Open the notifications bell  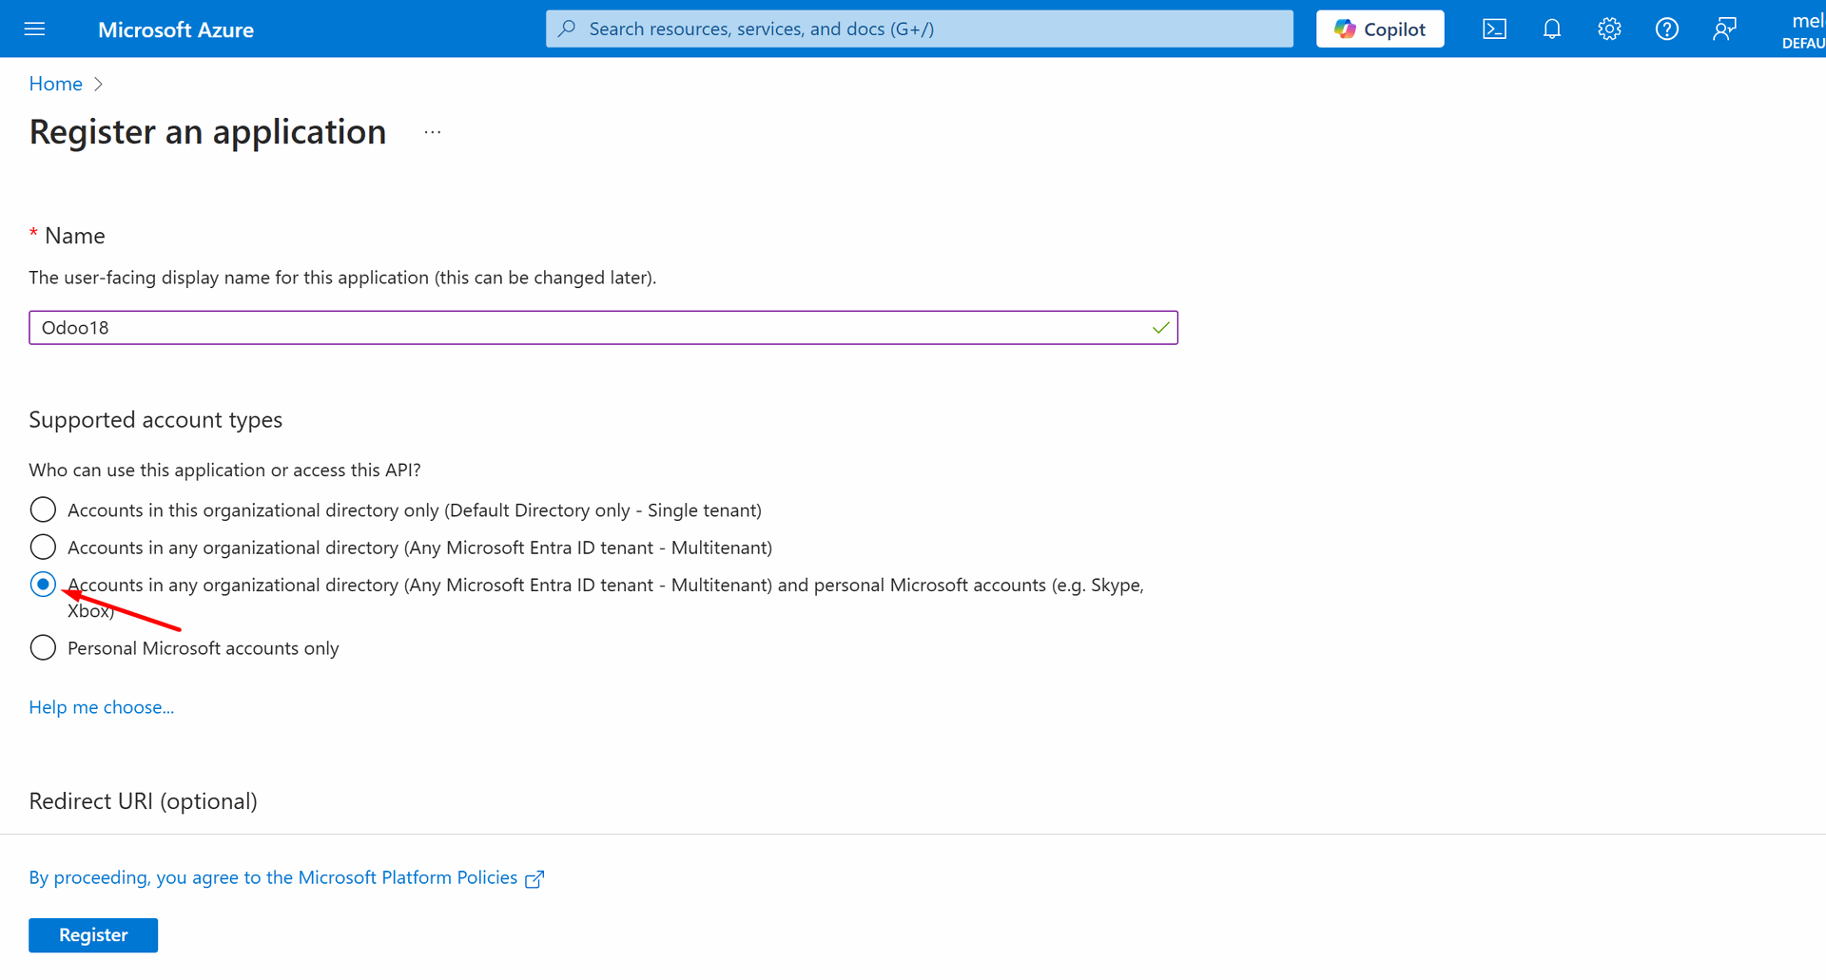(x=1552, y=29)
